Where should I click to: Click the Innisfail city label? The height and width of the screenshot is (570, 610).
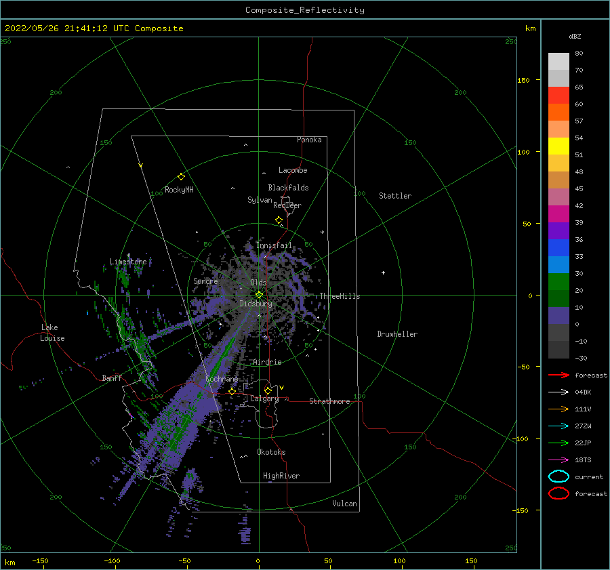click(274, 245)
